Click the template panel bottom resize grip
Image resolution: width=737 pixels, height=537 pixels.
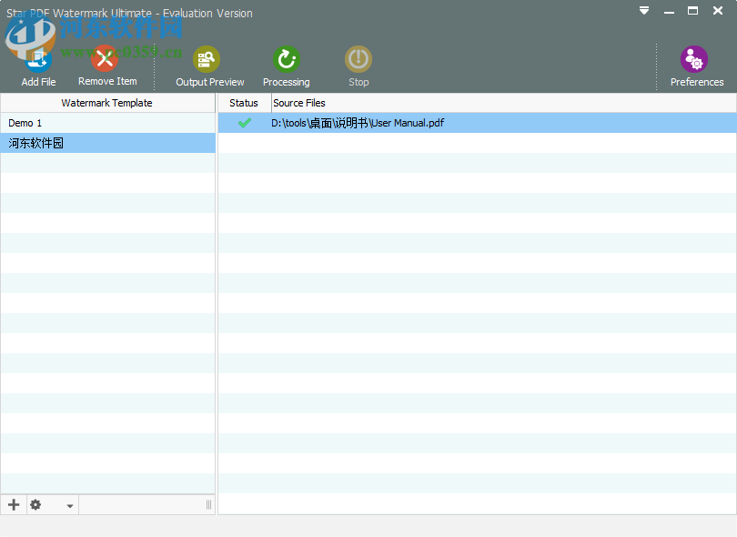click(x=208, y=505)
